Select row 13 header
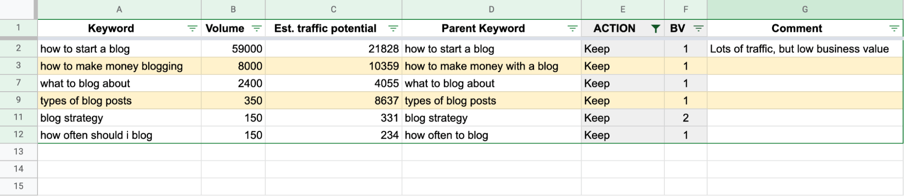Viewport: 904px width, 196px height. click(19, 152)
